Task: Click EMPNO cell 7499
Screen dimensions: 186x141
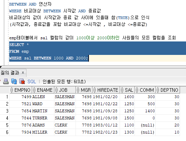Action: [20, 97]
